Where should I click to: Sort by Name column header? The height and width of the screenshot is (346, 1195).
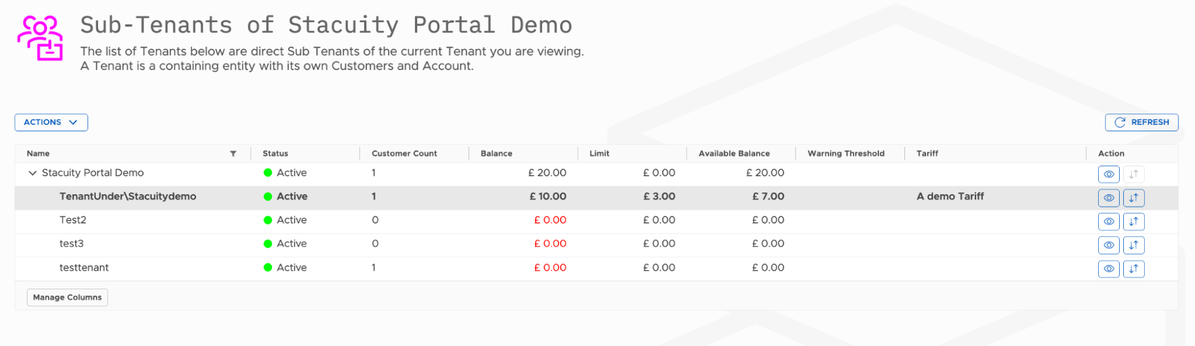(38, 154)
